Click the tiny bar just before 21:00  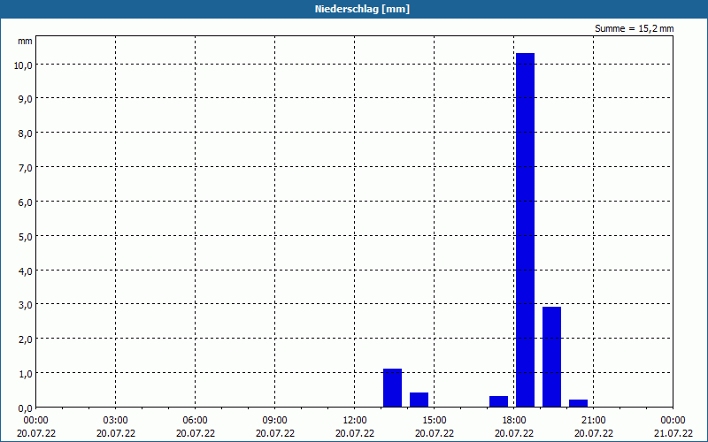click(x=579, y=404)
